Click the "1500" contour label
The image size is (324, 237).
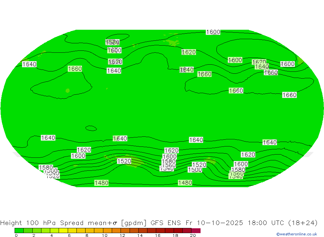point(195,170)
